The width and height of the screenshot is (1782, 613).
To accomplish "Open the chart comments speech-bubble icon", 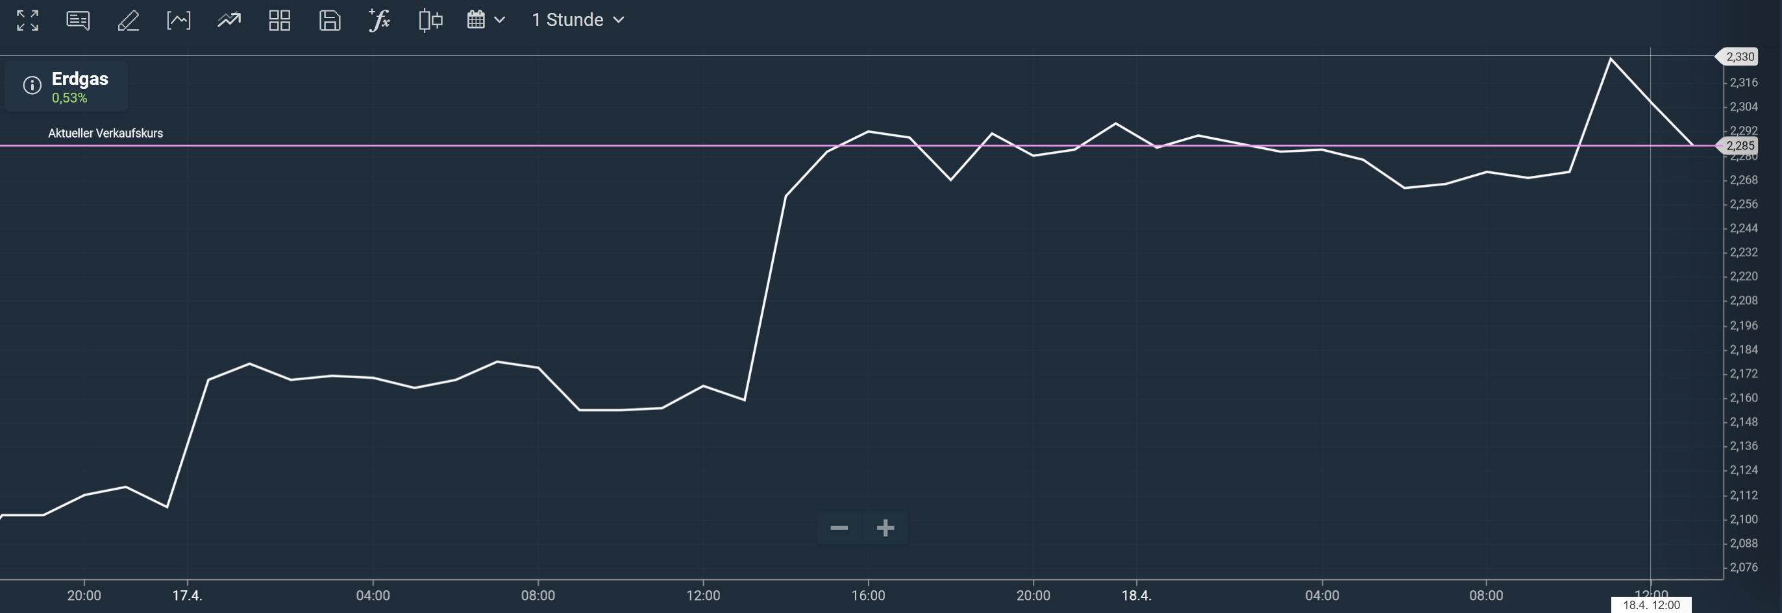I will click(x=78, y=20).
